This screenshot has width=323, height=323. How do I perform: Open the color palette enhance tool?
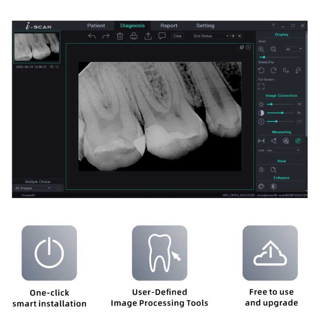point(261,187)
